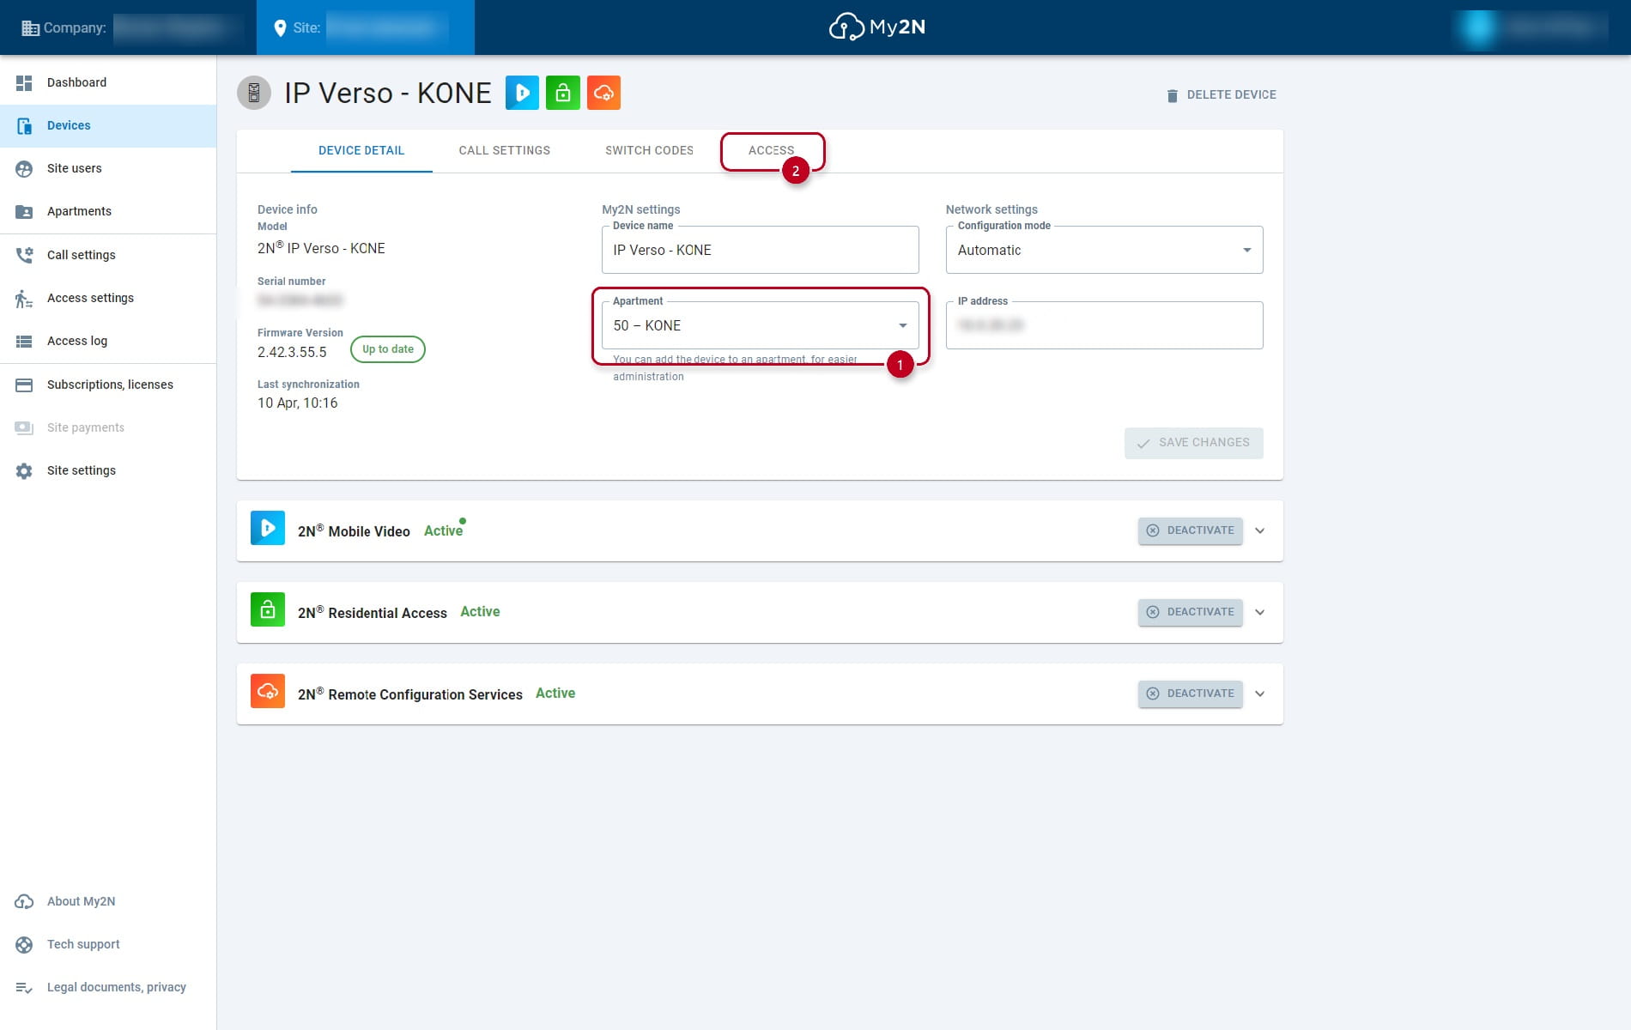Open the Apartment dropdown showing 50 – KONE

(x=761, y=325)
